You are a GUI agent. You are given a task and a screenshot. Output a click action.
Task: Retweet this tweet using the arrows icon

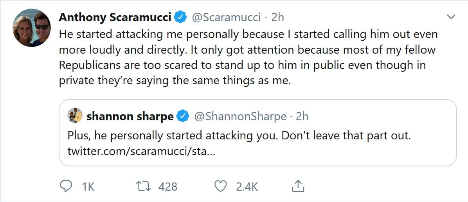pyautogui.click(x=146, y=186)
